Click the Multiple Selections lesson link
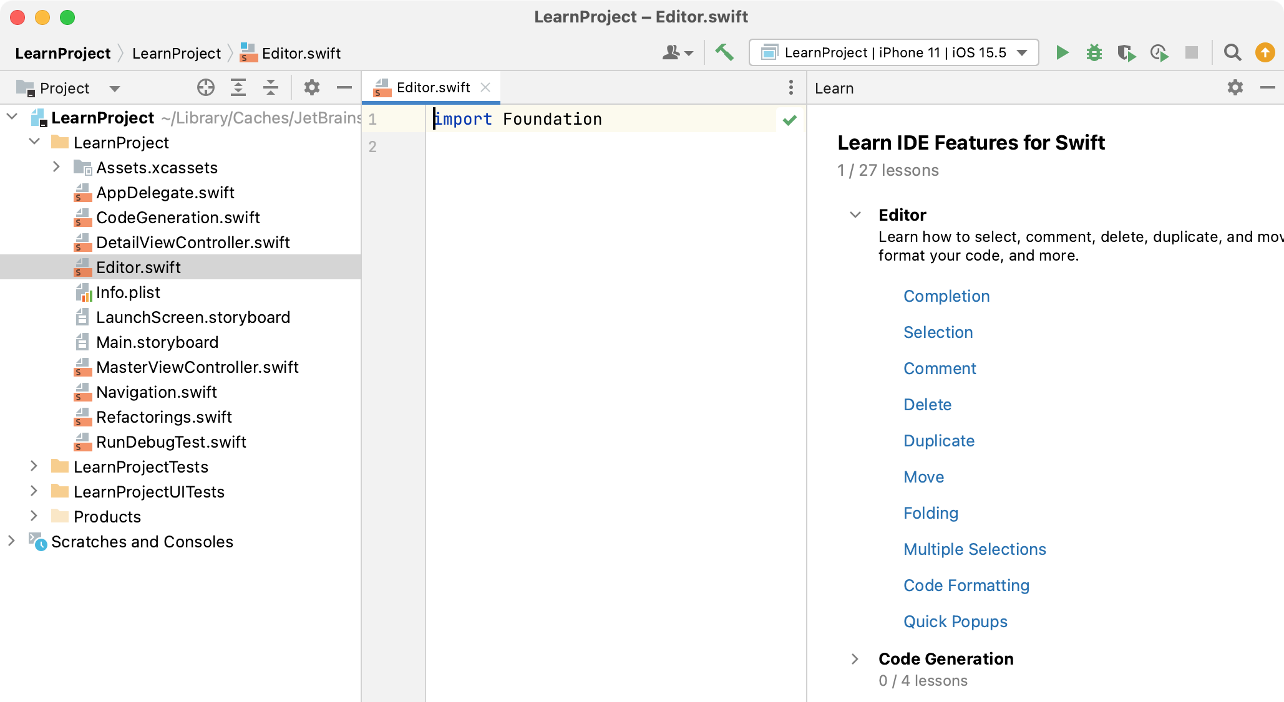Image resolution: width=1284 pixels, height=702 pixels. coord(975,549)
